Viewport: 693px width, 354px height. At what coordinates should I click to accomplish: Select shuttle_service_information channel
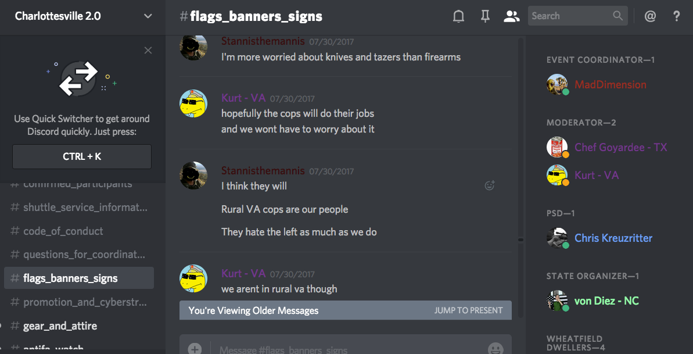79,207
